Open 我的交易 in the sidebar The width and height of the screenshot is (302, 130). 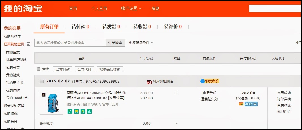coord(12,28)
